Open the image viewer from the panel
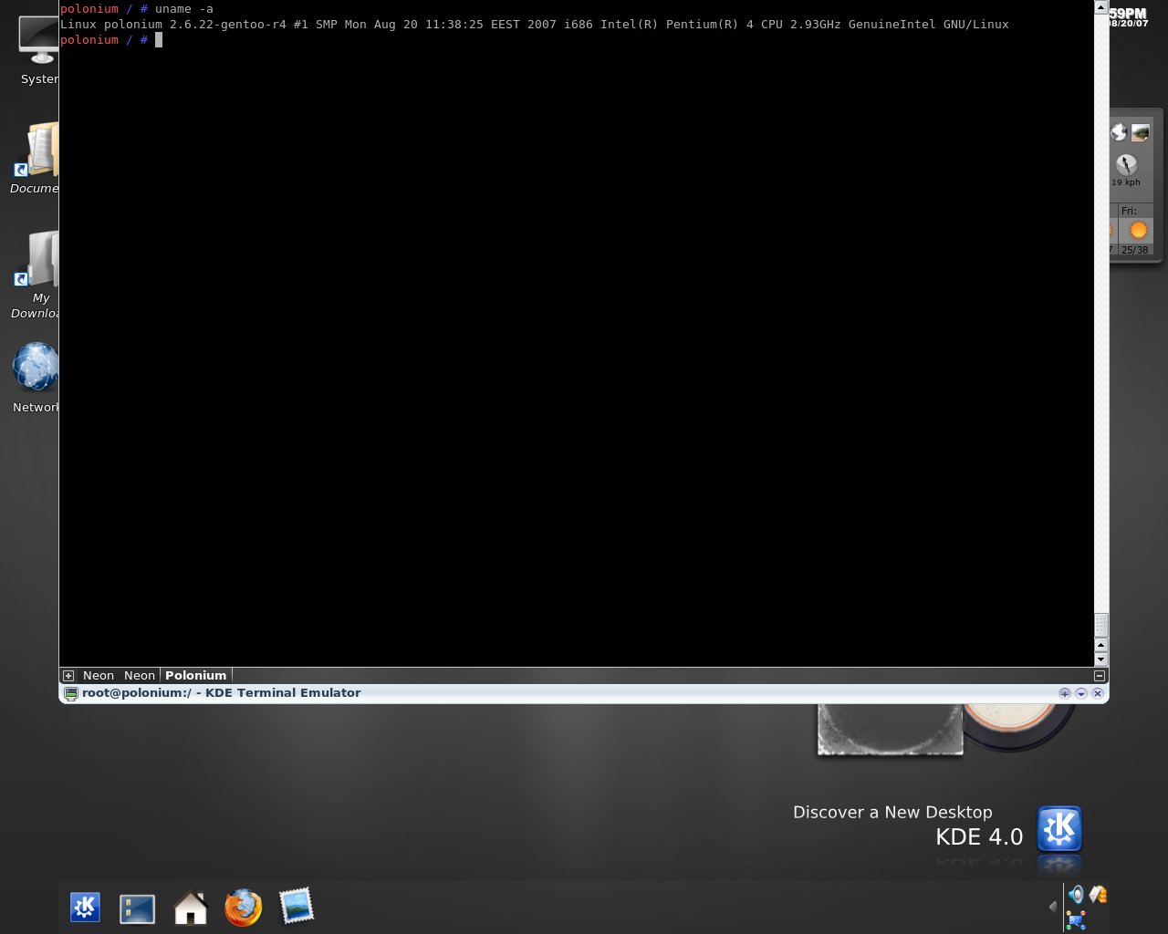Image resolution: width=1168 pixels, height=934 pixels. [x=296, y=906]
